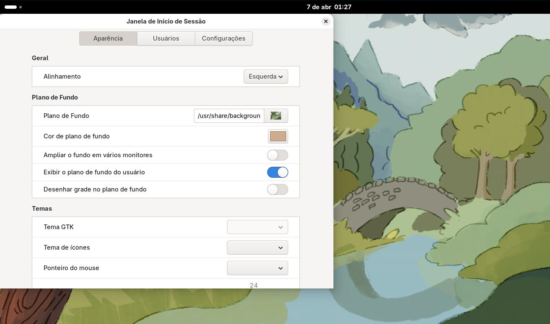Close the Janela de Início de Sessão window
The height and width of the screenshot is (324, 550).
[x=325, y=21]
